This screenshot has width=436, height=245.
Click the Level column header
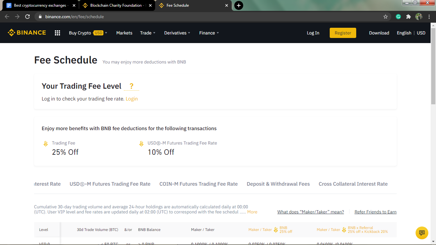[x=44, y=230]
